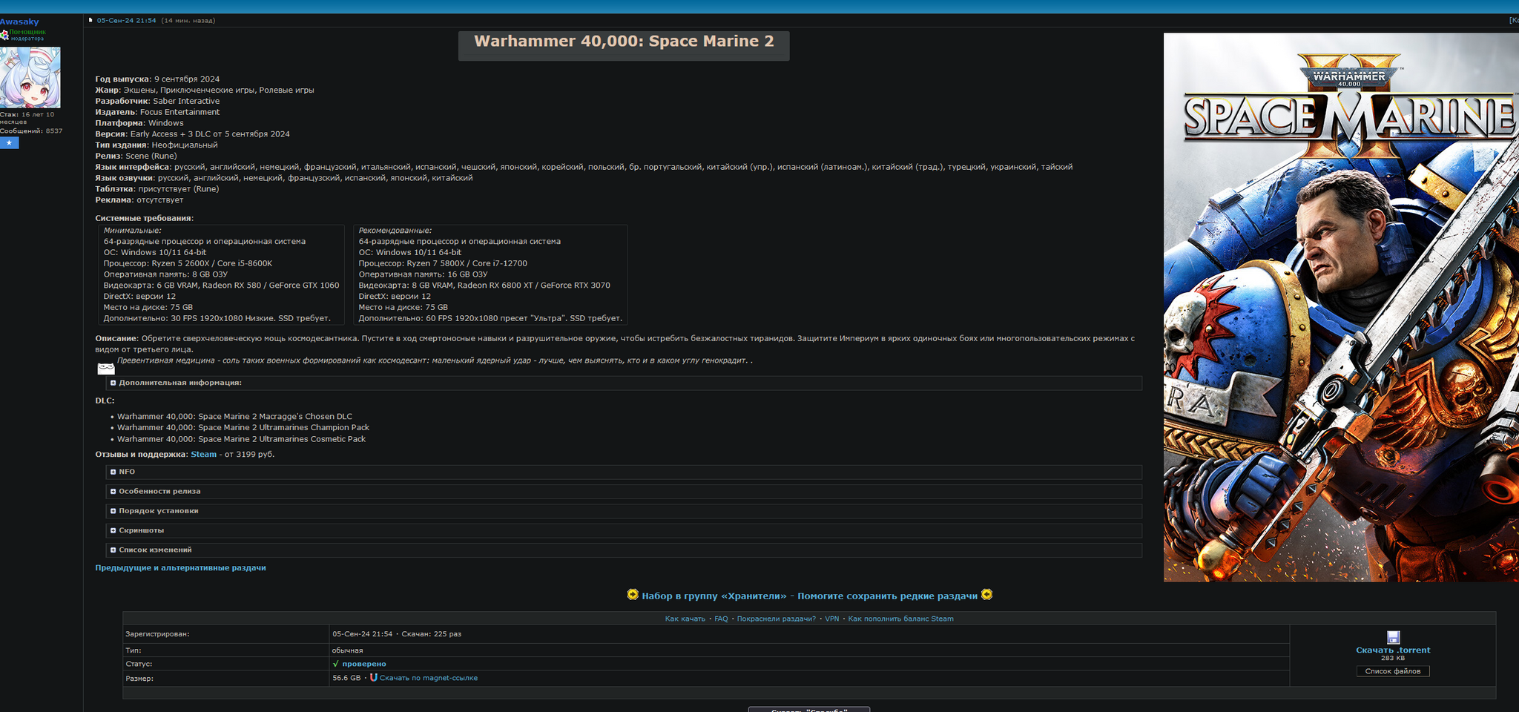The image size is (1519, 712).
Task: Click the plus icon beside Скриншоты
Action: 113,530
